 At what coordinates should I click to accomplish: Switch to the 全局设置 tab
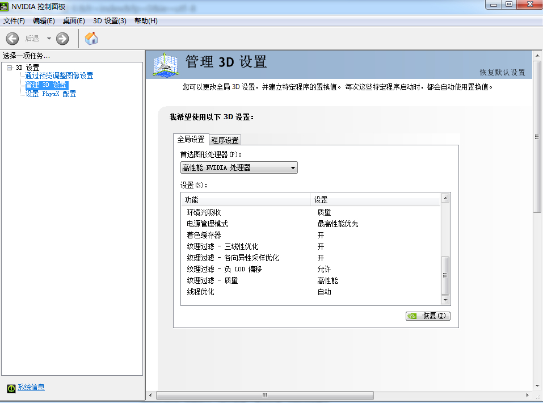(191, 139)
